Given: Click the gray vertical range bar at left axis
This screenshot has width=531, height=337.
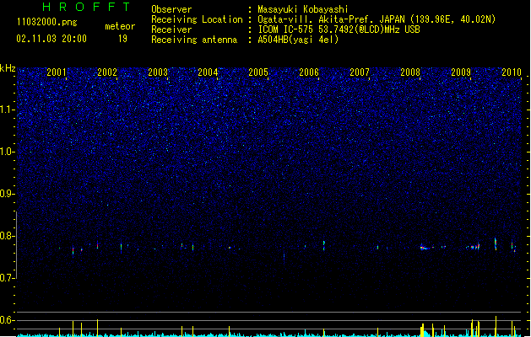Looking at the screenshot, I should coord(17,244).
